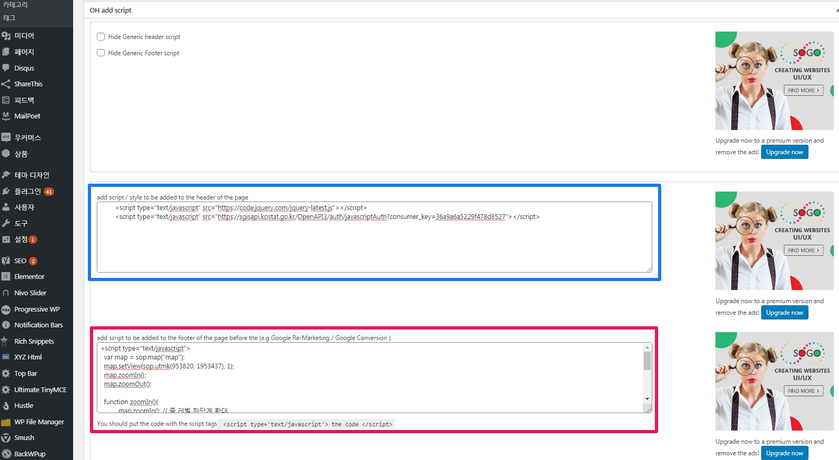Image resolution: width=839 pixels, height=460 pixels.
Task: Click the Hustle icon
Action: [6, 406]
